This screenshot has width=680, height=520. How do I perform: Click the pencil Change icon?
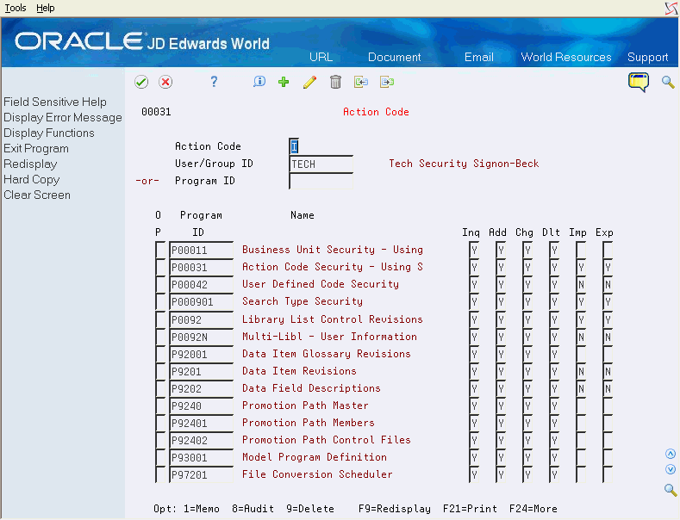309,82
